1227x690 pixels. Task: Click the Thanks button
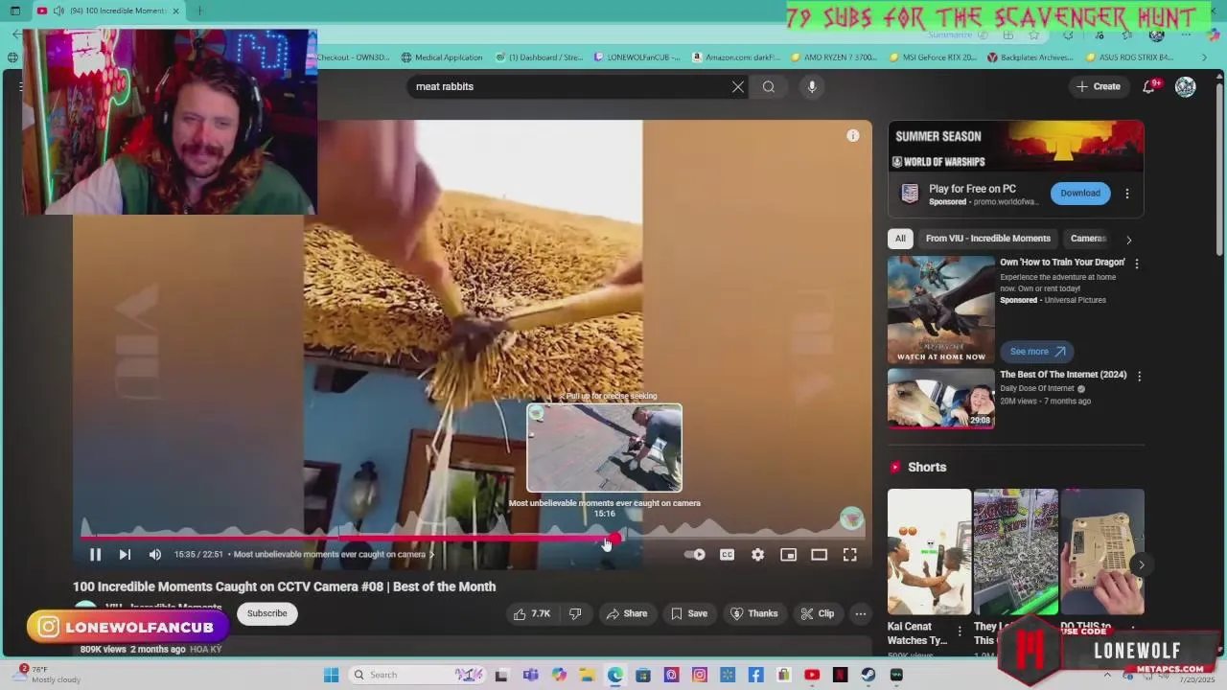point(754,613)
